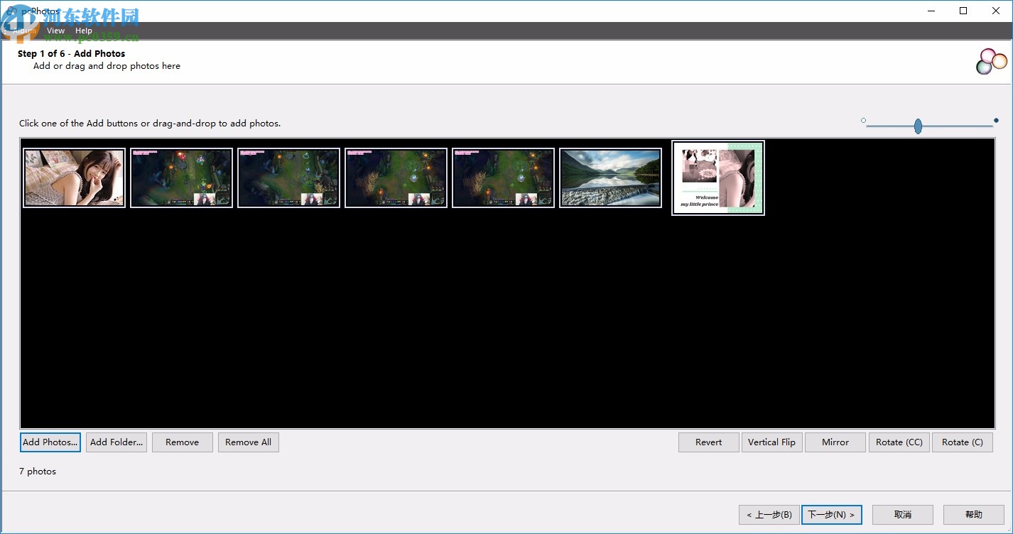The image size is (1013, 534).
Task: Click Remove All to clear photos
Action: 248,442
